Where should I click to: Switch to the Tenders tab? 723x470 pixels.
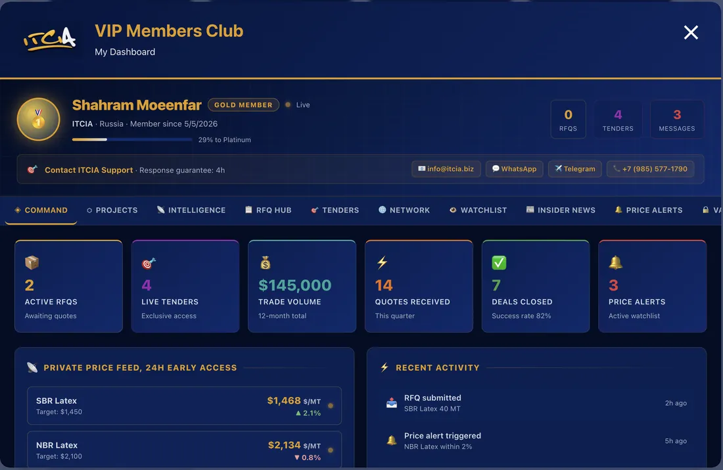[335, 210]
